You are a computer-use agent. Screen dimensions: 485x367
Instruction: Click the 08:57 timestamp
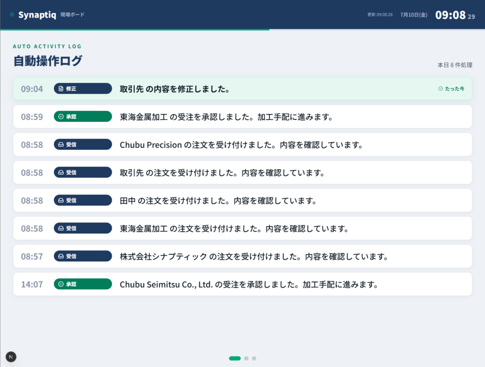click(32, 257)
